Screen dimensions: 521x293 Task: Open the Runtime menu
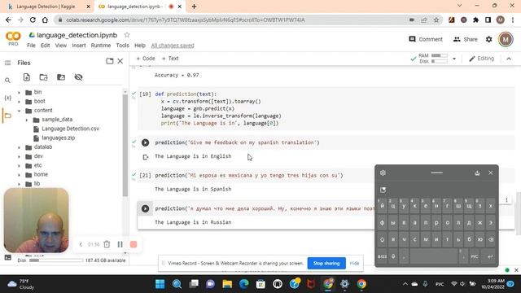tap(101, 46)
